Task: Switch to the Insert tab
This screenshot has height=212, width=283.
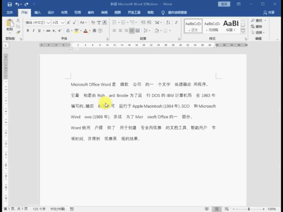Action: pyautogui.click(x=38, y=12)
